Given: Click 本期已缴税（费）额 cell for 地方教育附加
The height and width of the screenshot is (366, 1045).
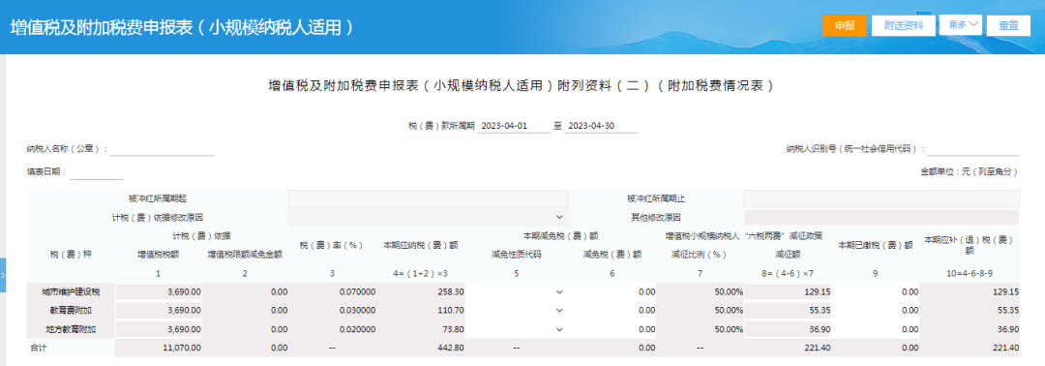Looking at the screenshot, I should (x=875, y=329).
